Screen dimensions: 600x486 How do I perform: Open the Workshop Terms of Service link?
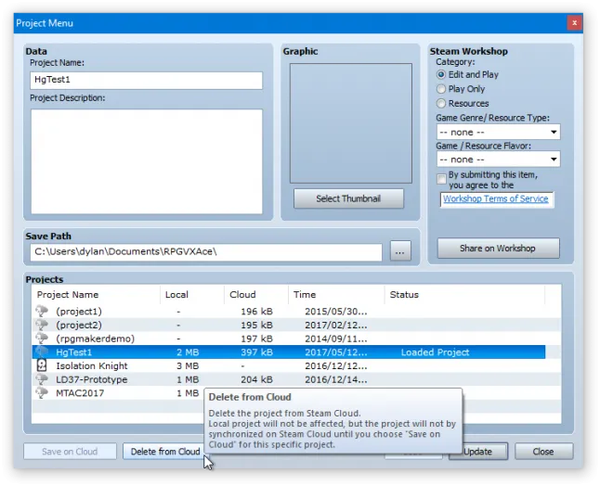coord(496,198)
